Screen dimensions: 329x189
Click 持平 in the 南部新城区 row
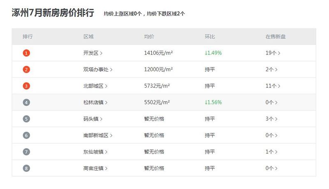pos(210,135)
